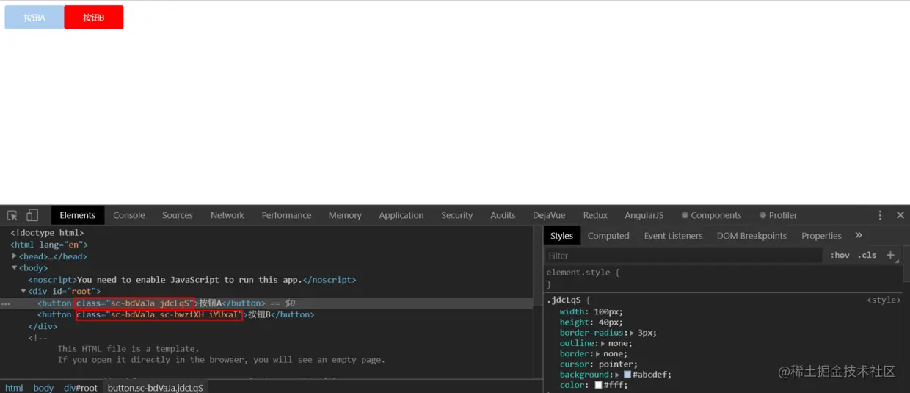
Task: Open the Audits tab
Action: click(x=503, y=215)
